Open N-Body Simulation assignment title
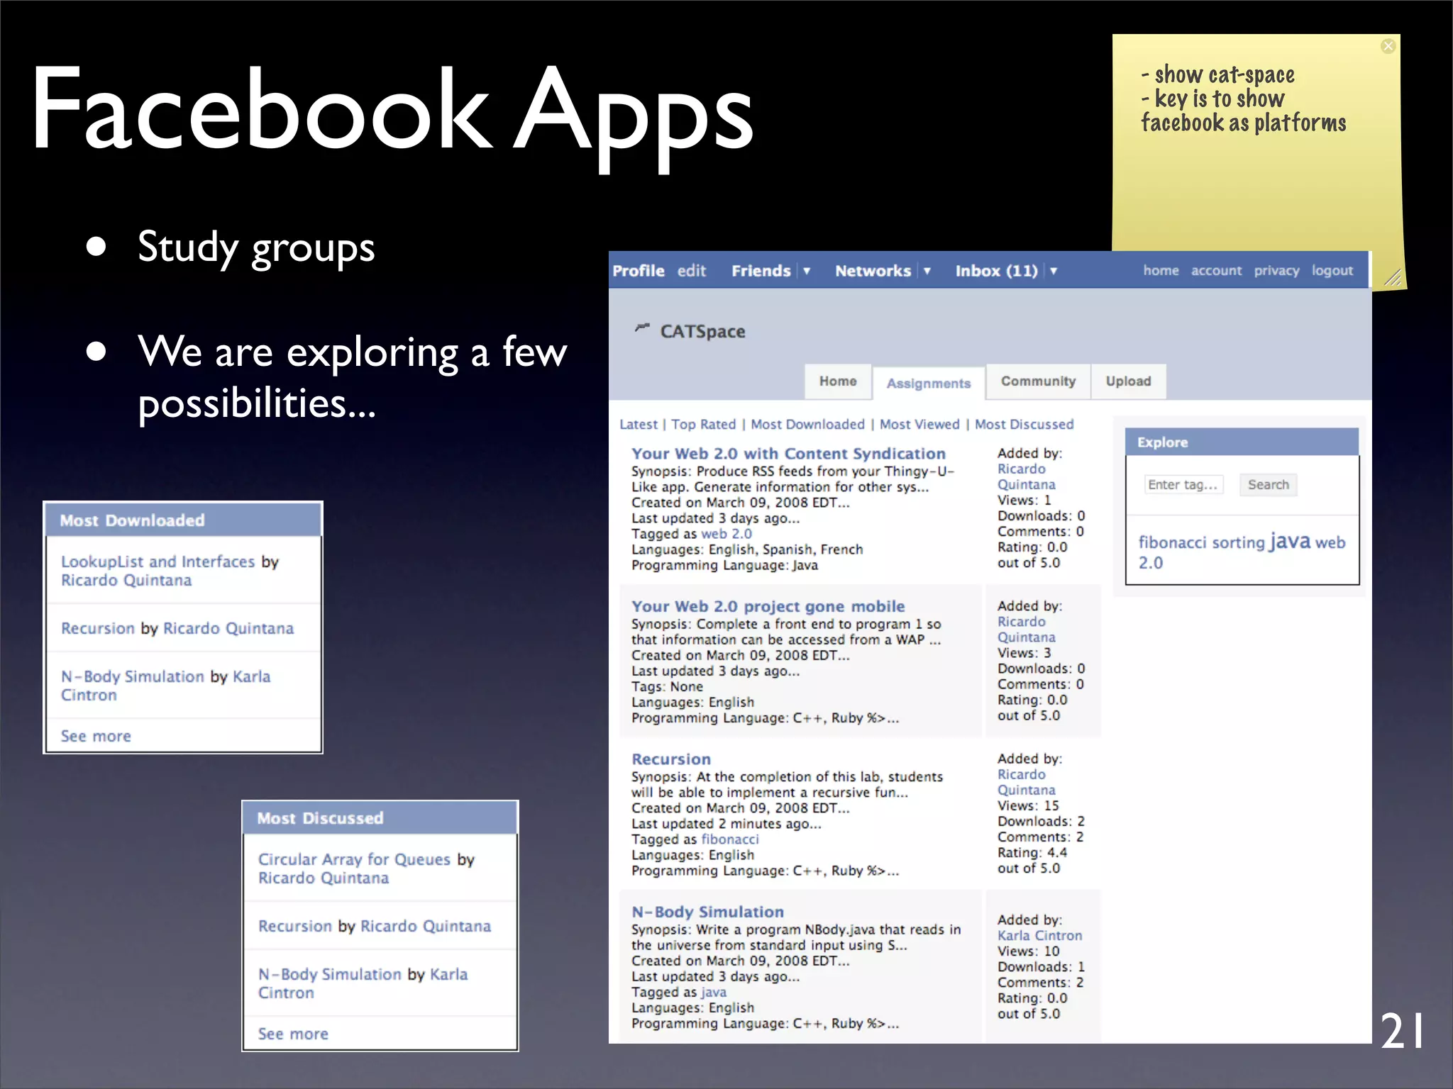 tap(707, 912)
